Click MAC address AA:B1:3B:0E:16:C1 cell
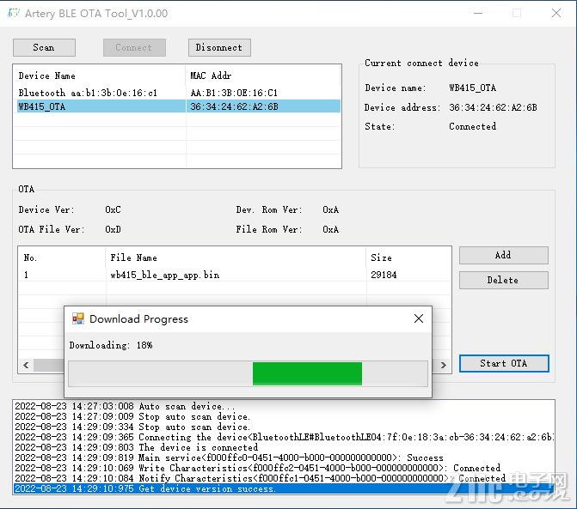 click(234, 93)
